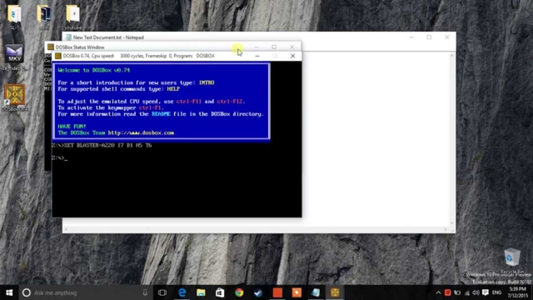Click the red ctrl-F1 keymapper text
Viewport: 533px width, 300px height.
pyautogui.click(x=150, y=107)
